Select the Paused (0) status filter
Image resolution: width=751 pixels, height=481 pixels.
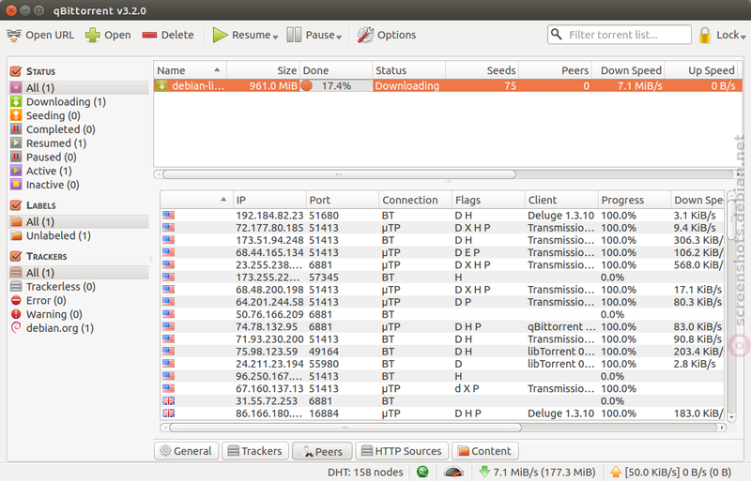51,157
